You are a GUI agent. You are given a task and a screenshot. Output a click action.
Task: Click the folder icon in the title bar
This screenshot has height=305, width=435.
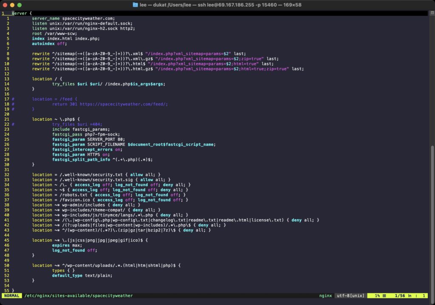coord(135,5)
